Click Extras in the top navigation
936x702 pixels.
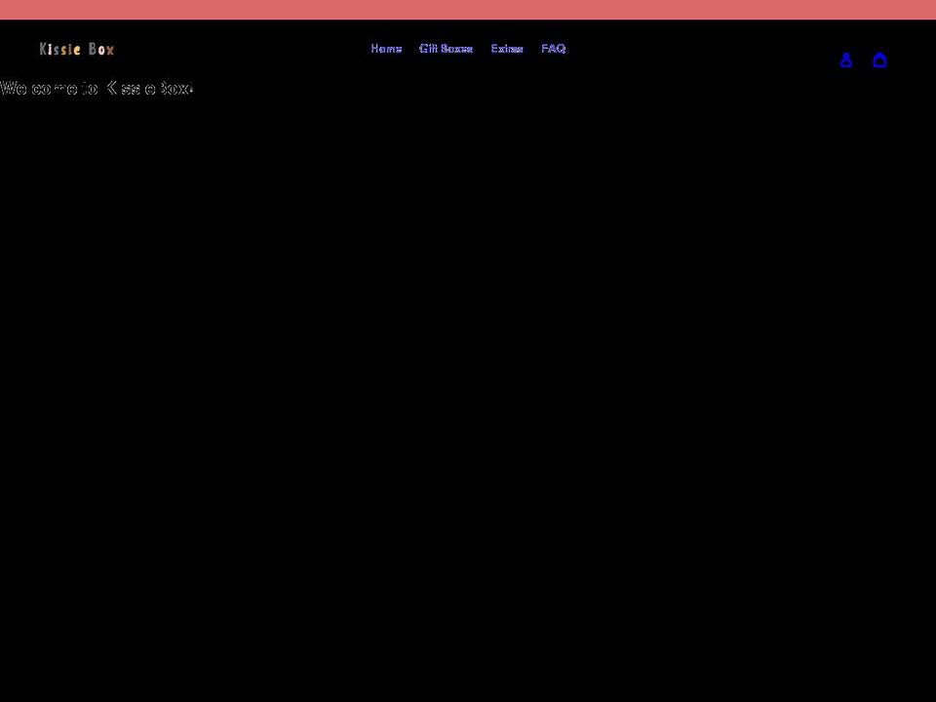pyautogui.click(x=506, y=49)
